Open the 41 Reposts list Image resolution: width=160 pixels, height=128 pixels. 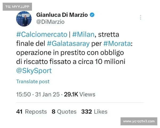tap(31, 111)
